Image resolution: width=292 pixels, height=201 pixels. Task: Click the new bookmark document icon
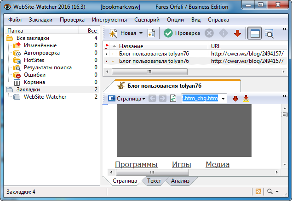pyautogui.click(x=151, y=33)
